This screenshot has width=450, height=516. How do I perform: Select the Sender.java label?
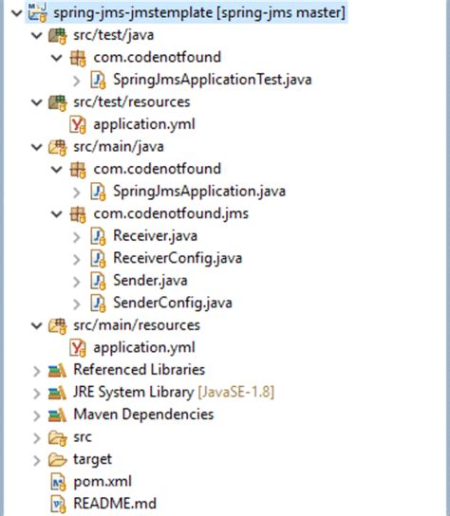coord(150,281)
